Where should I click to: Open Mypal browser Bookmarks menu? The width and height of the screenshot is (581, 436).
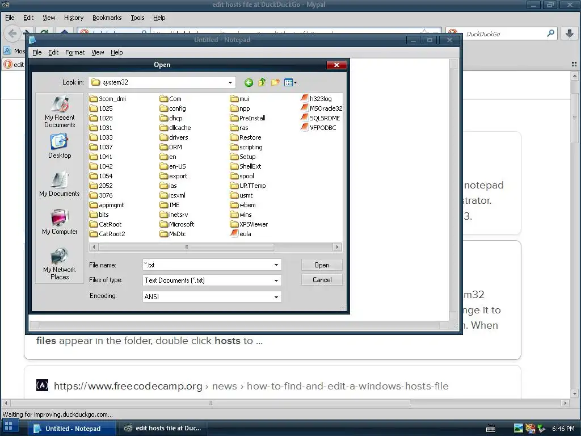(x=107, y=18)
